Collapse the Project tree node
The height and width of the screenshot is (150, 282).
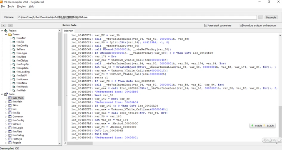point(2,31)
